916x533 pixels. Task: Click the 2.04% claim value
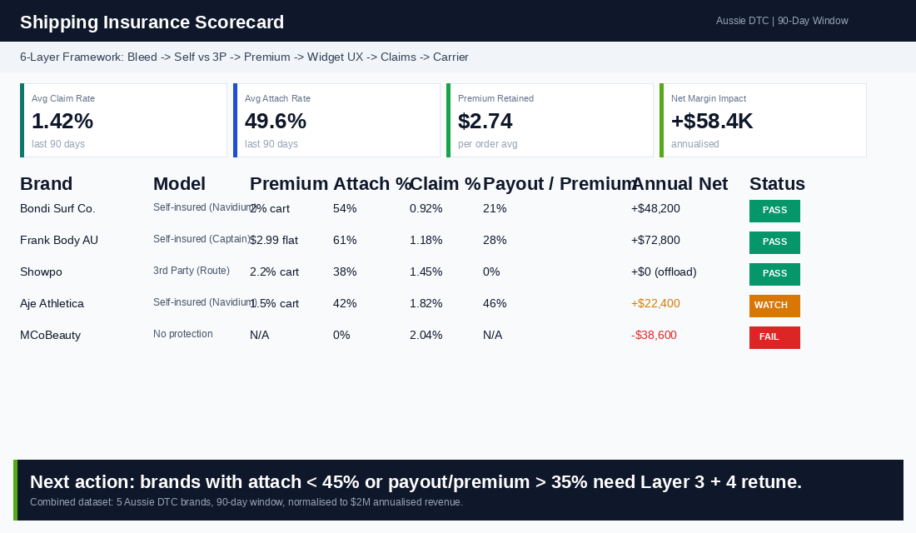[x=426, y=335]
